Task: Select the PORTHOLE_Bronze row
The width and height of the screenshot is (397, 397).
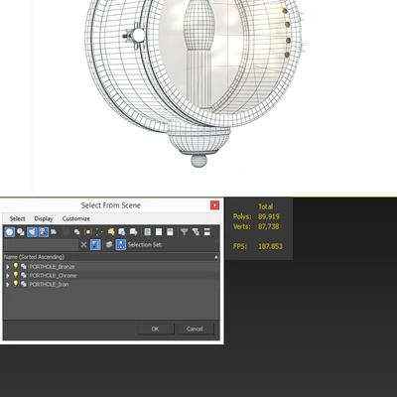Action: point(111,267)
